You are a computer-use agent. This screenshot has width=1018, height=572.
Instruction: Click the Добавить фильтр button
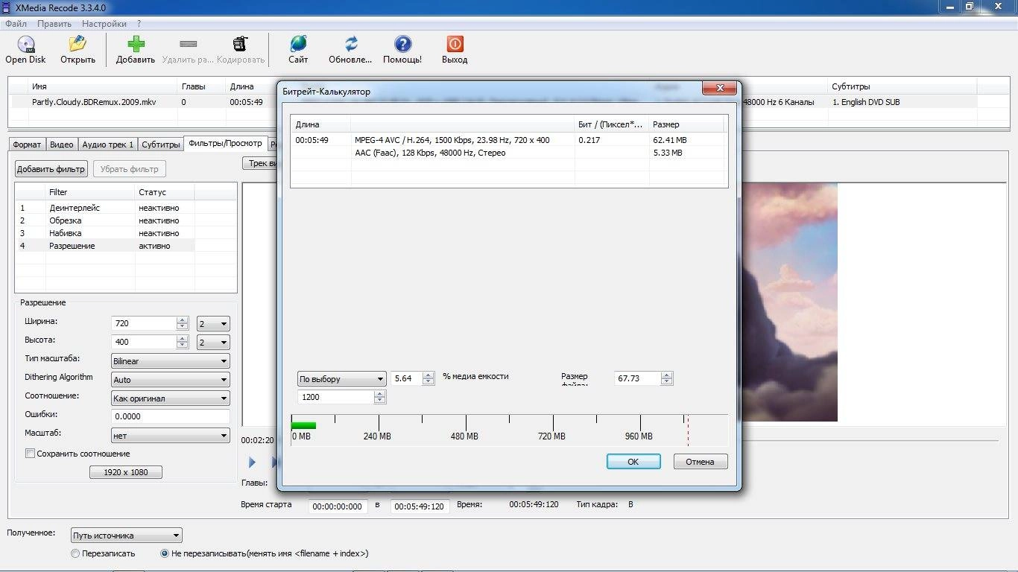[x=51, y=169]
